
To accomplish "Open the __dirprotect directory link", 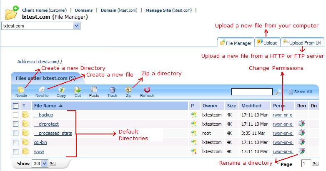I will point(46,124).
